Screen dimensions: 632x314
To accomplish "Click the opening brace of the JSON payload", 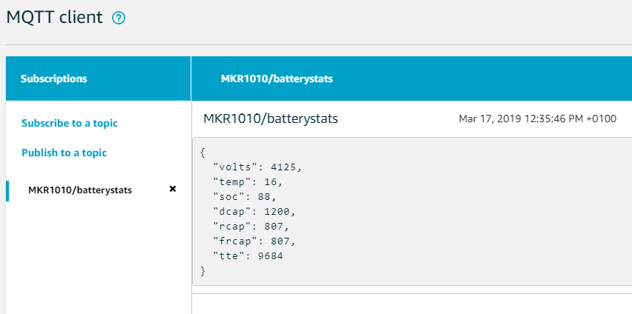I will point(203,152).
